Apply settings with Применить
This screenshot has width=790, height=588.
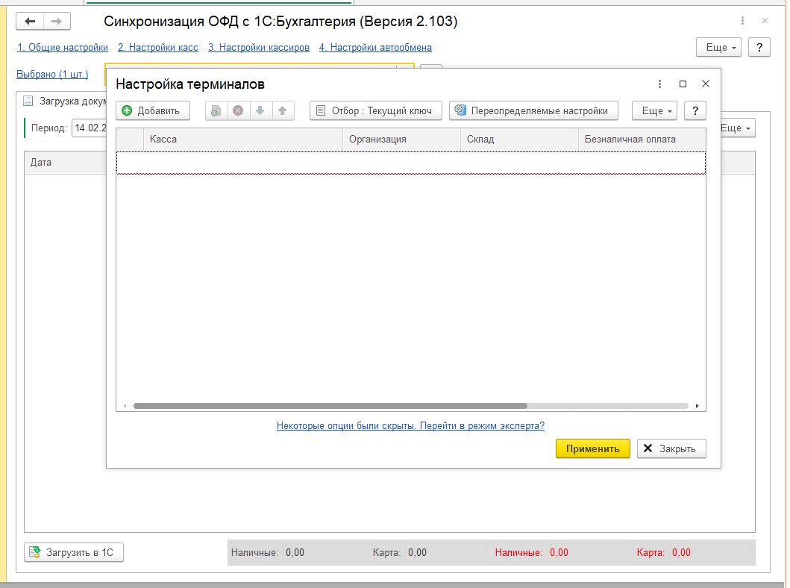click(593, 449)
